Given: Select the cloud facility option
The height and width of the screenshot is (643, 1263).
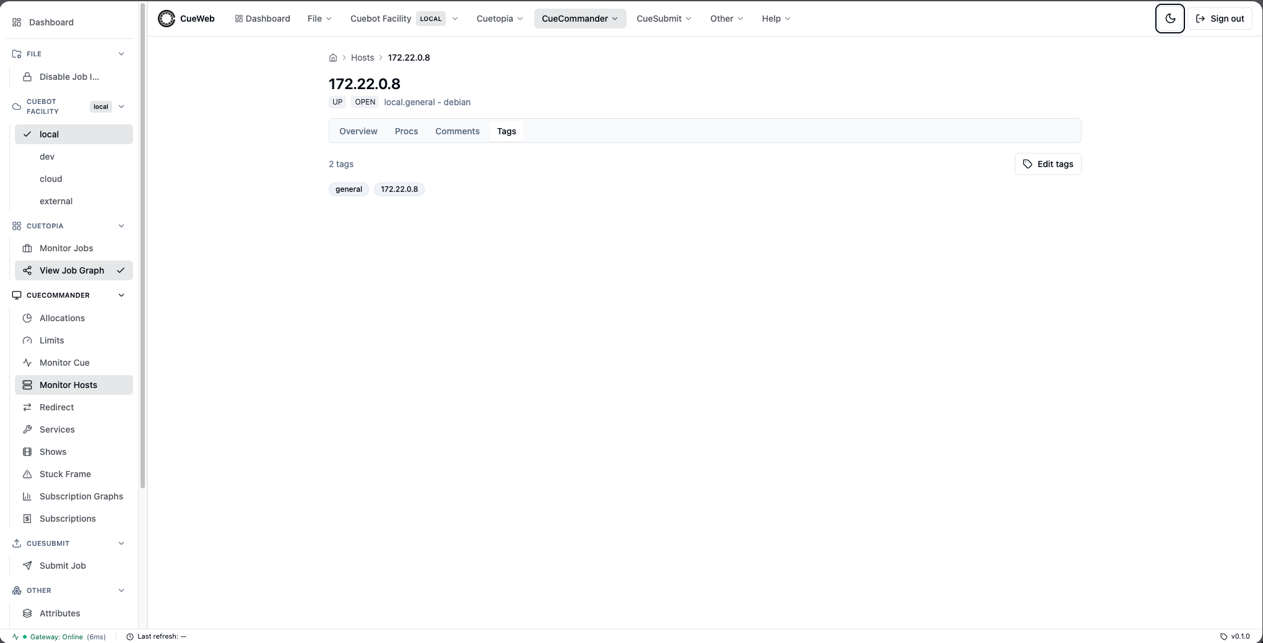Looking at the screenshot, I should [74, 179].
